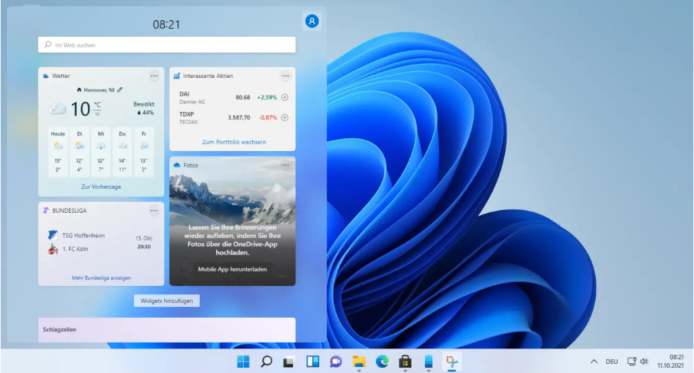Add DAI Daimler AG to watchlist

(x=285, y=98)
